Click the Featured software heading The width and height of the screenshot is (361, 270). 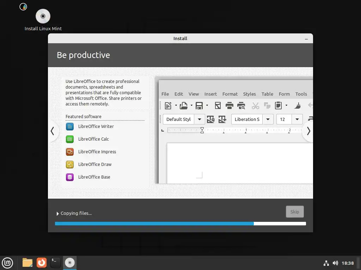coord(83,117)
